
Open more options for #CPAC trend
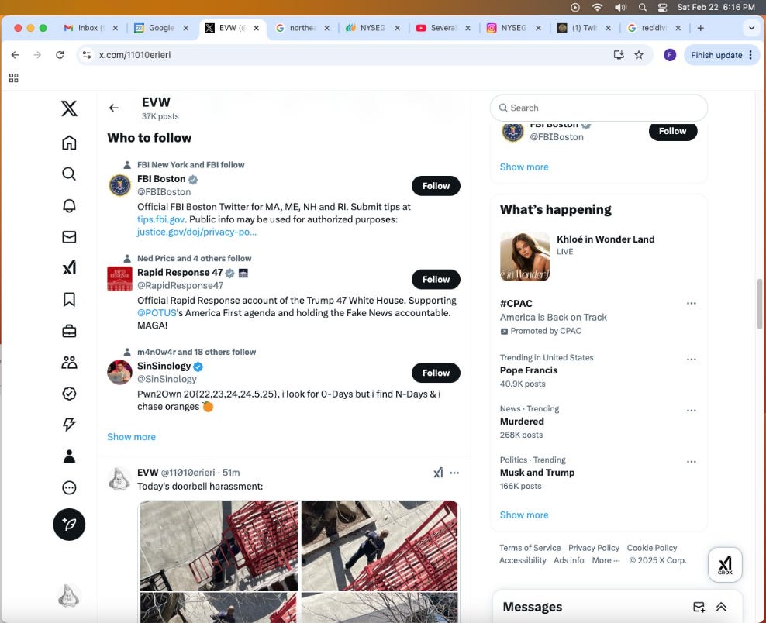692,303
